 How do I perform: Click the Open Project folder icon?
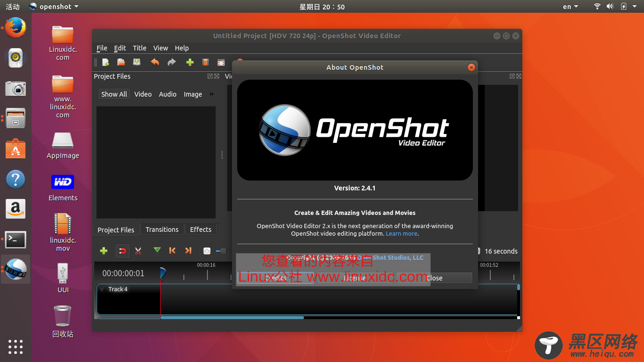121,62
